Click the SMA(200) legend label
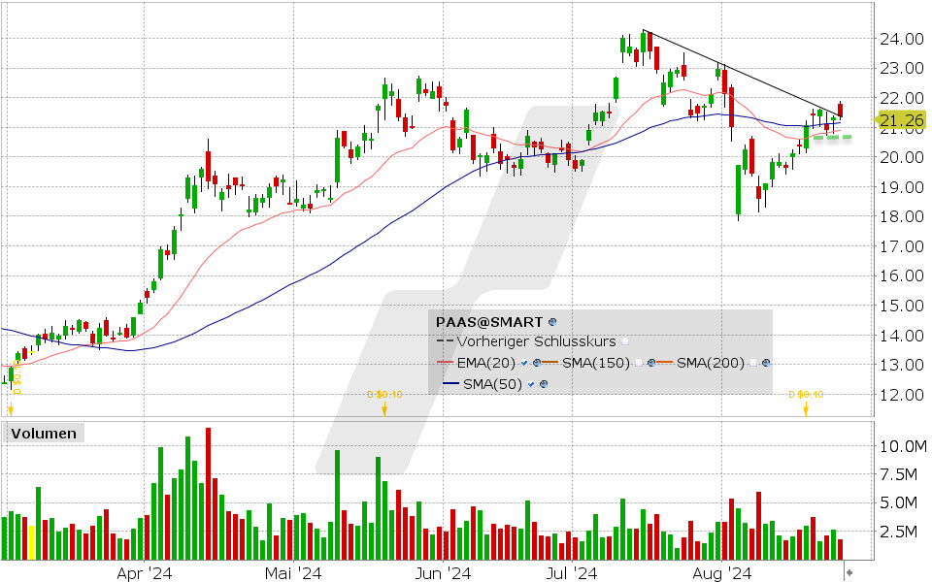 pyautogui.click(x=711, y=363)
